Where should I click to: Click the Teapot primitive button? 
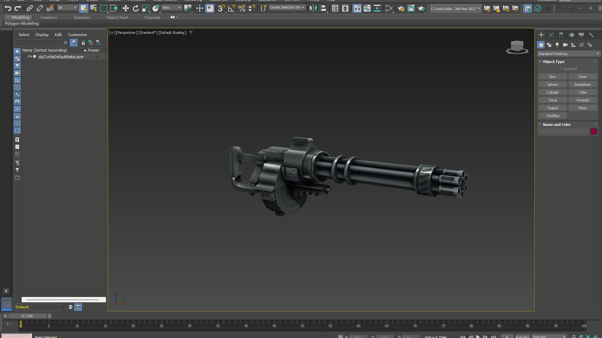click(x=552, y=108)
